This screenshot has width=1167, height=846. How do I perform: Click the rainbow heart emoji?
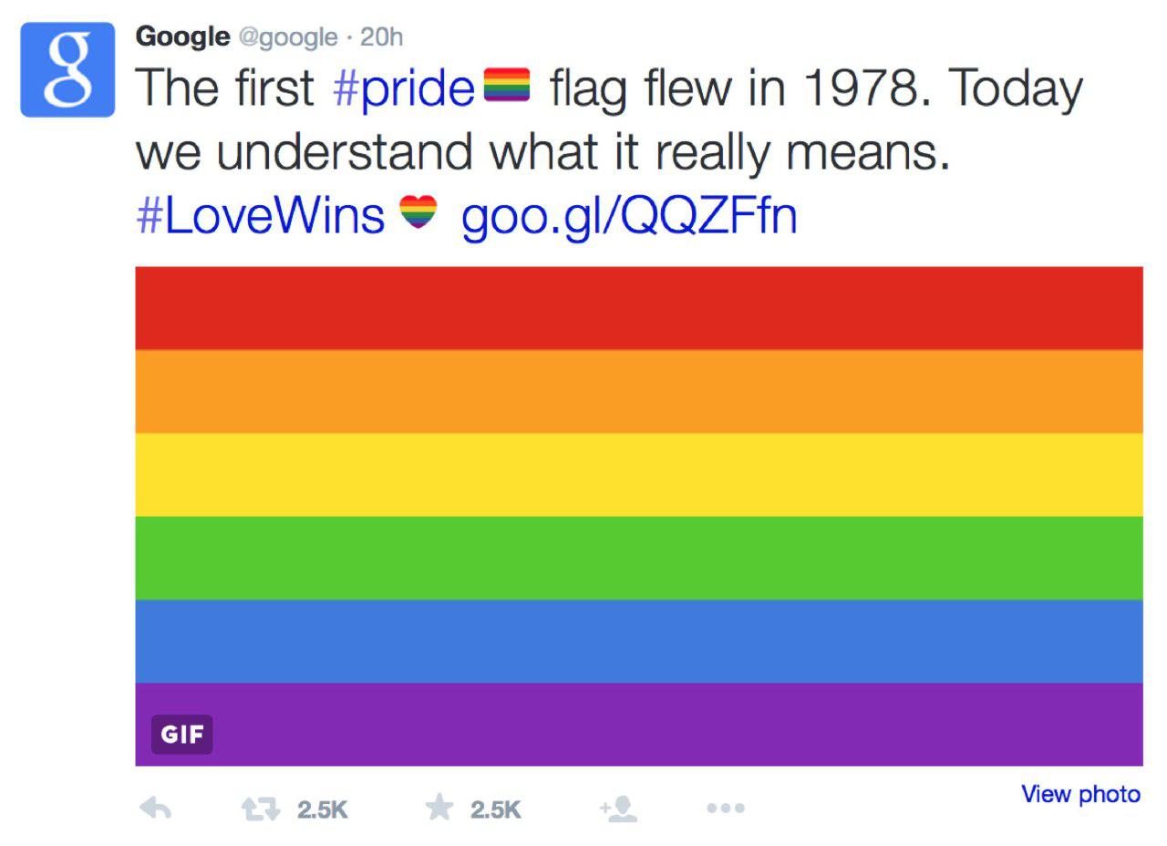418,213
